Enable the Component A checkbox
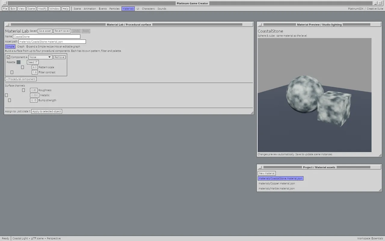The height and width of the screenshot is (241, 385). 8,57
